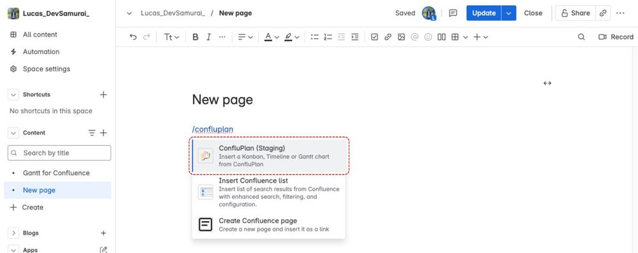Click the page width toggle arrows

click(547, 83)
